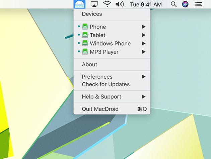Image resolution: width=211 pixels, height=159 pixels.
Task: Launch Siri from the menu bar
Action: point(185,4)
